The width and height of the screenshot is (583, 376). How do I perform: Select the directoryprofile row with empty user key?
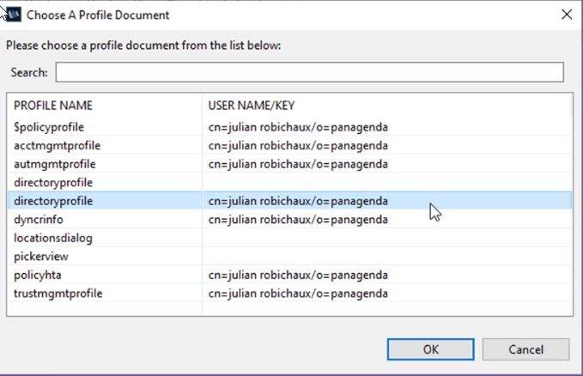(289, 182)
